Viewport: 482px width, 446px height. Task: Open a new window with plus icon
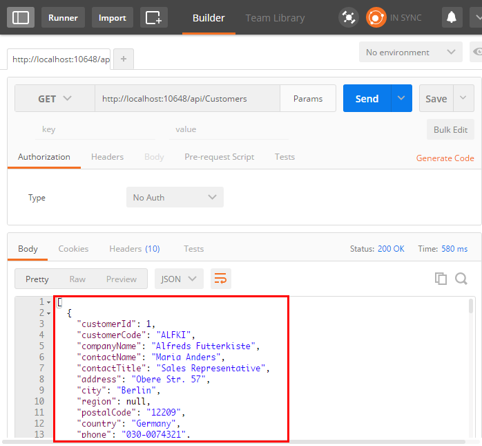(x=154, y=17)
